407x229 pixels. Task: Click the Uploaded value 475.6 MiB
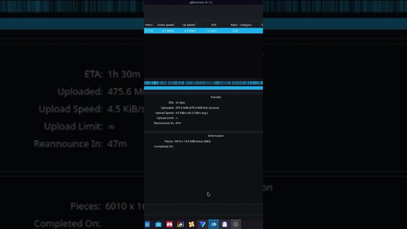pyautogui.click(x=197, y=108)
